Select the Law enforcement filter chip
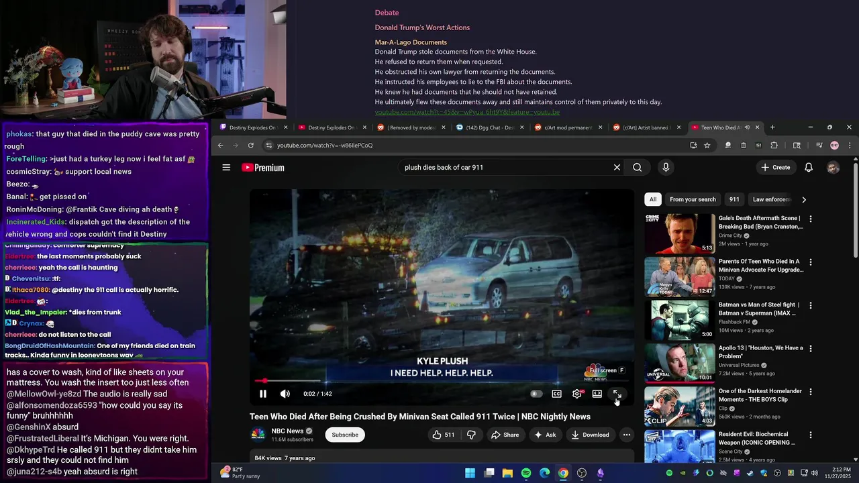 point(770,199)
